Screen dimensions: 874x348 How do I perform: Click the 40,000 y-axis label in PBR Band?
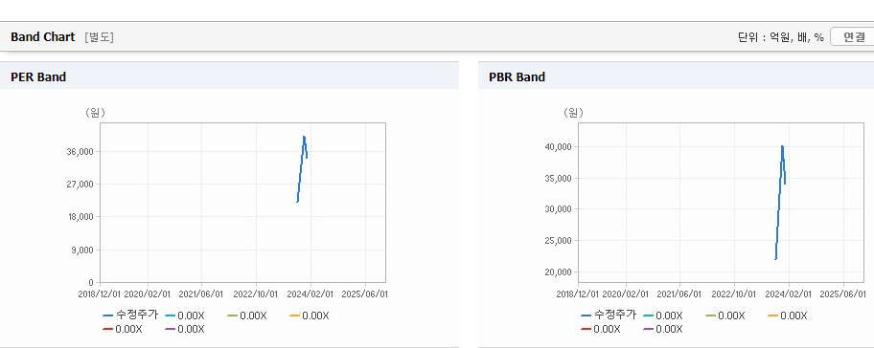559,147
